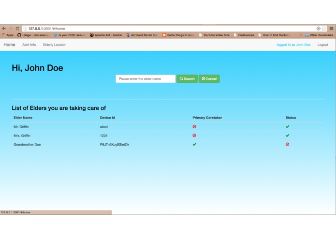Expand the bookmarks overflow chevron
The image size is (336, 239).
pyautogui.click(x=301, y=35)
